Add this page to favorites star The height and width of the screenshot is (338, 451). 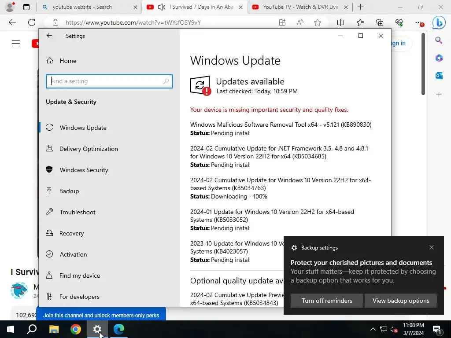(x=318, y=22)
